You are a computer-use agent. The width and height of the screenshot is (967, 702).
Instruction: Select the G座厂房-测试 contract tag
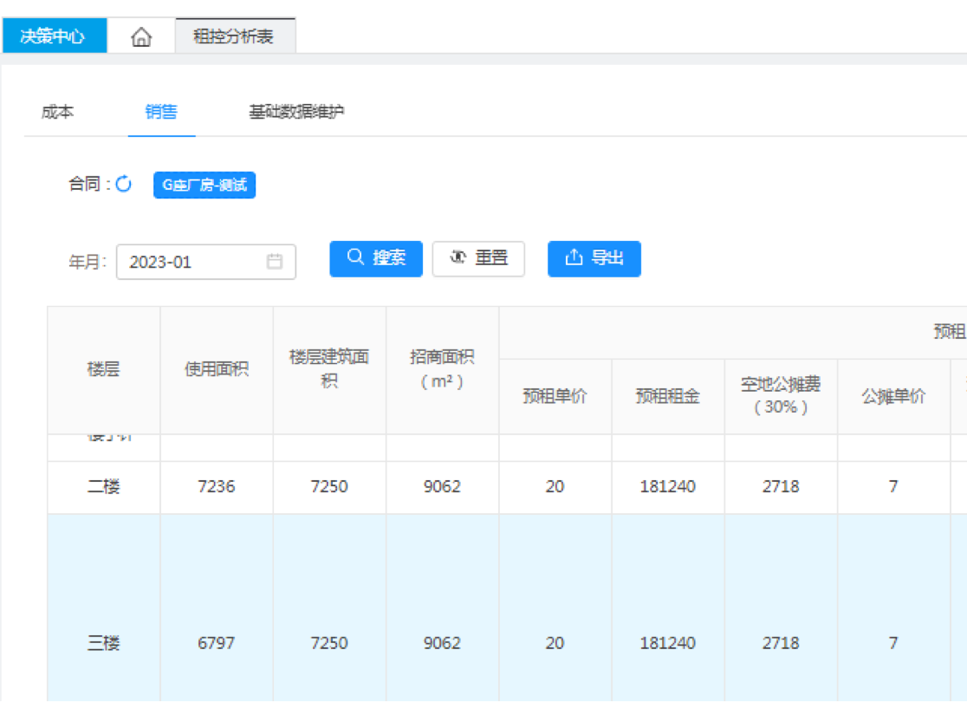pyautogui.click(x=204, y=185)
